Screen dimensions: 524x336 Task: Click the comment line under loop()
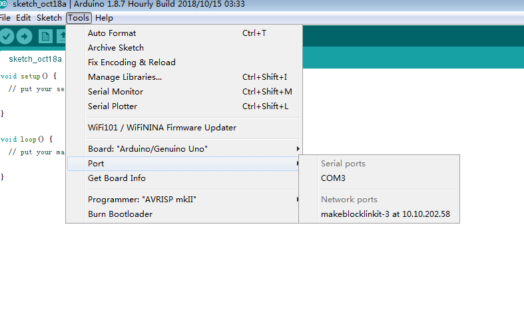click(37, 152)
